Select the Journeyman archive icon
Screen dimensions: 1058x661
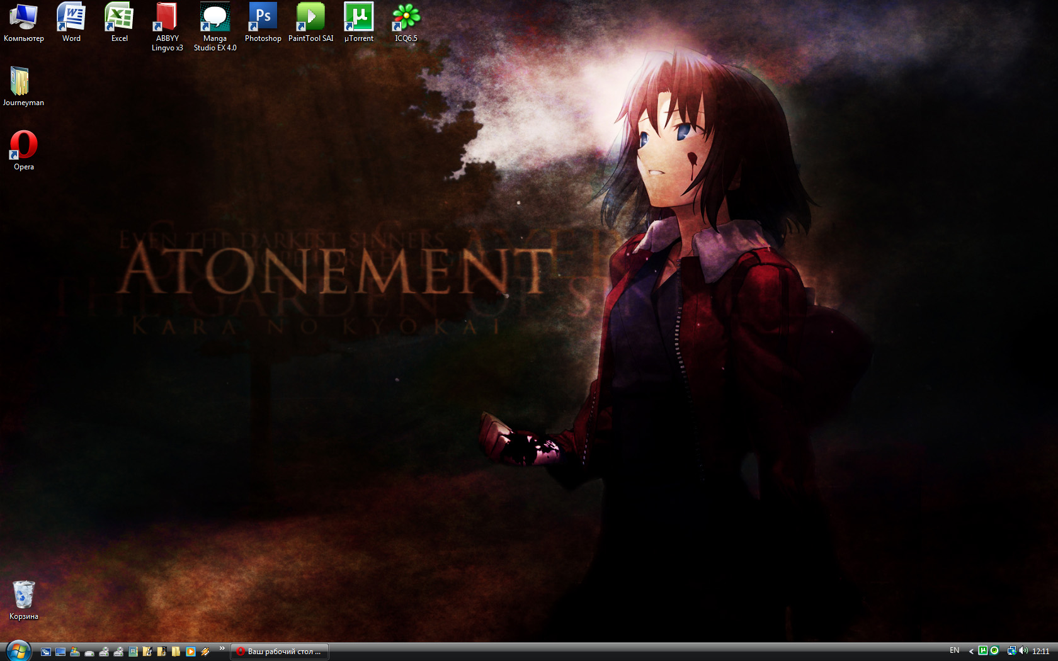(23, 87)
